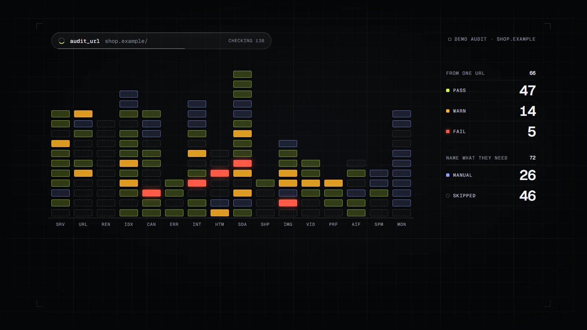The height and width of the screenshot is (330, 587).
Task: Select the MON column label
Action: pos(402,224)
